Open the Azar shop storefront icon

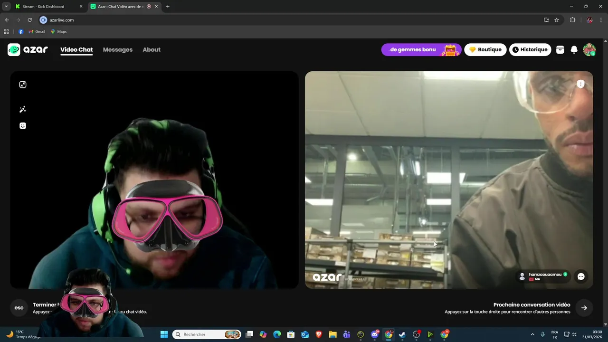(x=560, y=49)
